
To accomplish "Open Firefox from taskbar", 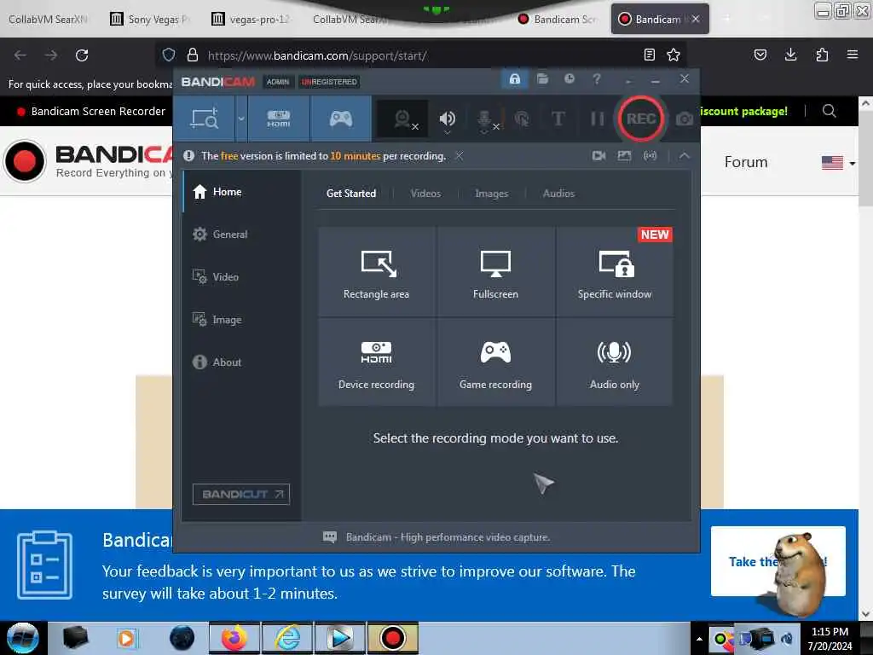I will (x=234, y=638).
